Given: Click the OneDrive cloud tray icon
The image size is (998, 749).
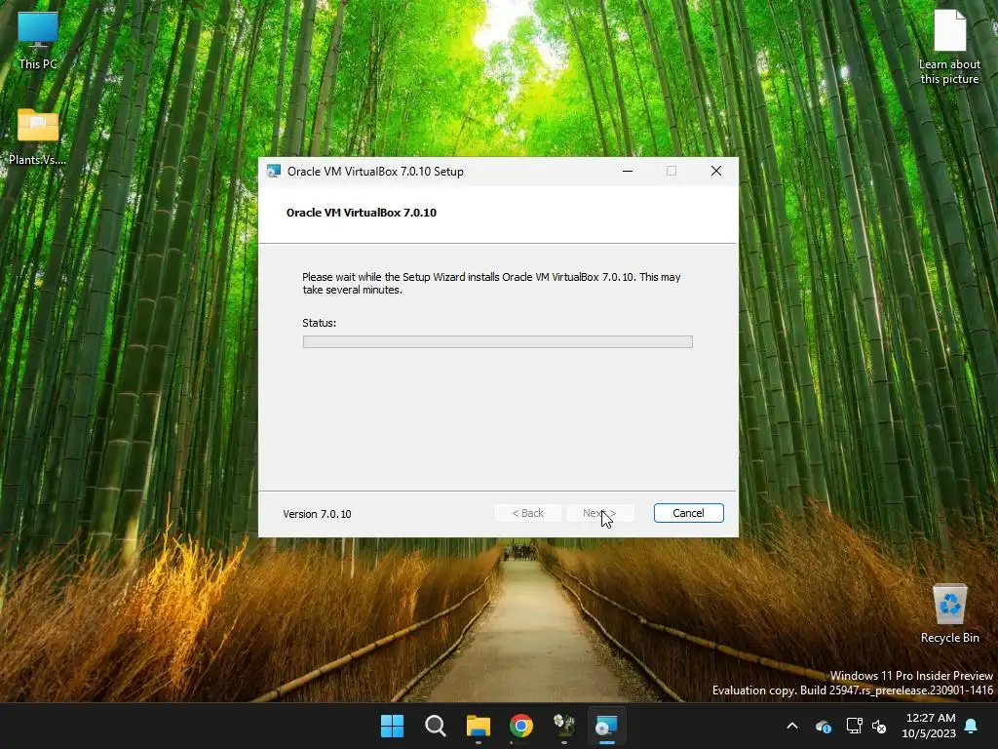Looking at the screenshot, I should (x=823, y=726).
